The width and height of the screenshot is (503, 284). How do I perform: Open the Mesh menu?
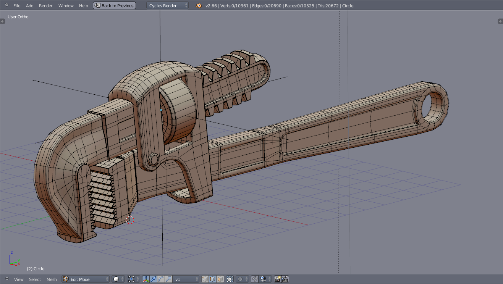(52, 279)
